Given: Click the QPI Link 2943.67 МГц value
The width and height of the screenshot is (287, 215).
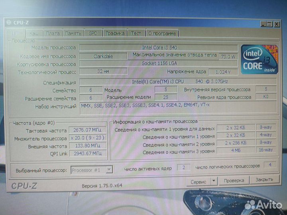Looking at the screenshot, I should pyautogui.click(x=88, y=153).
